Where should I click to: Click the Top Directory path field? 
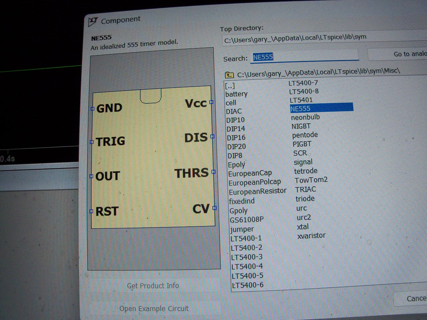tap(325, 37)
